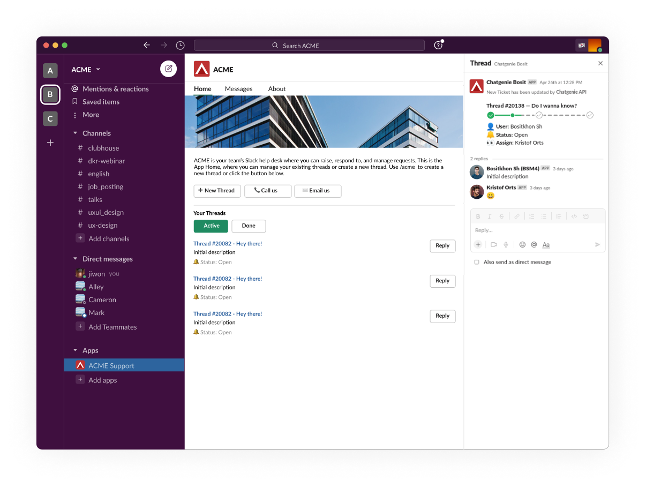The image size is (646, 486).
Task: Reply to the last Thread #20082
Action: click(442, 316)
